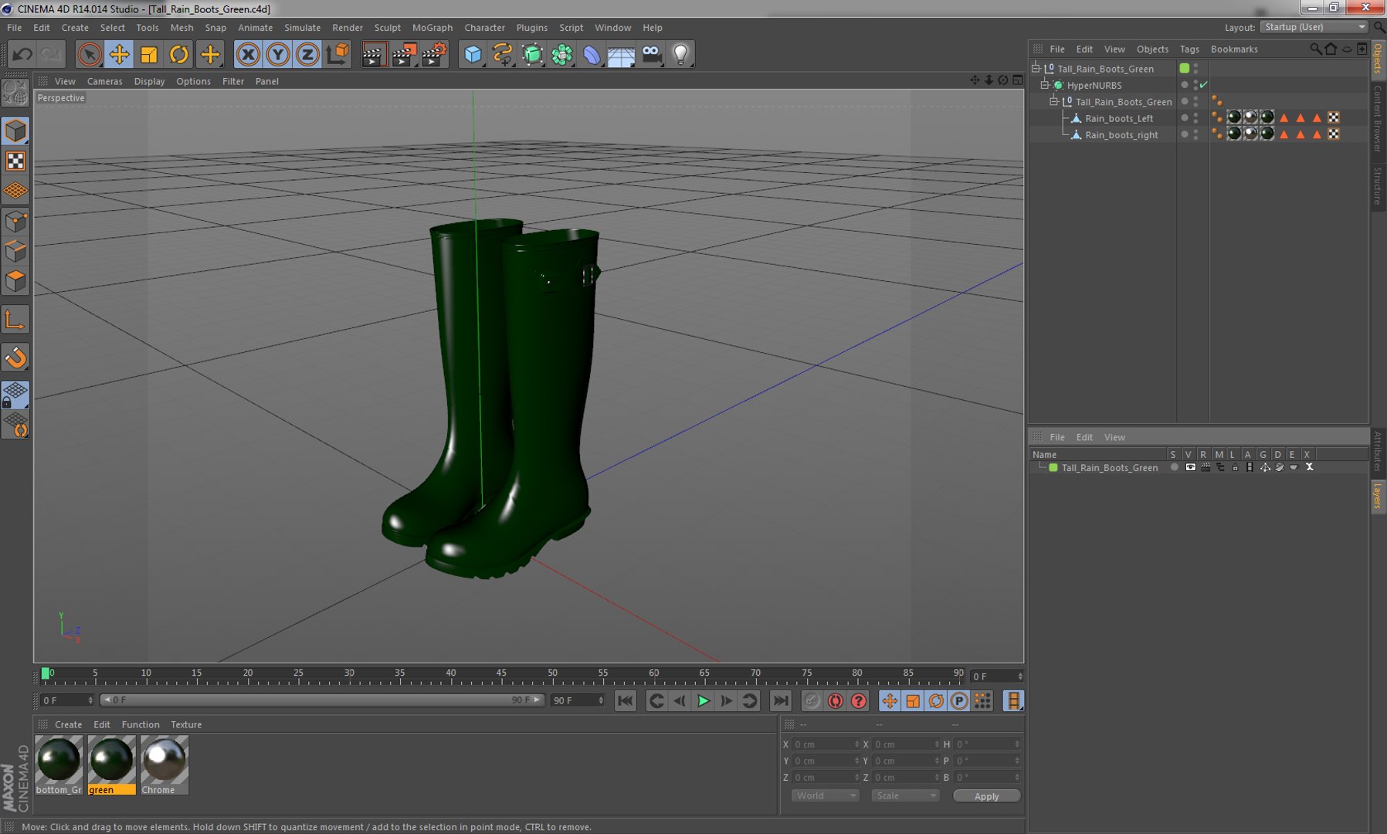Toggle Autokeying button
Screen dimensions: 1387x834
tap(835, 700)
